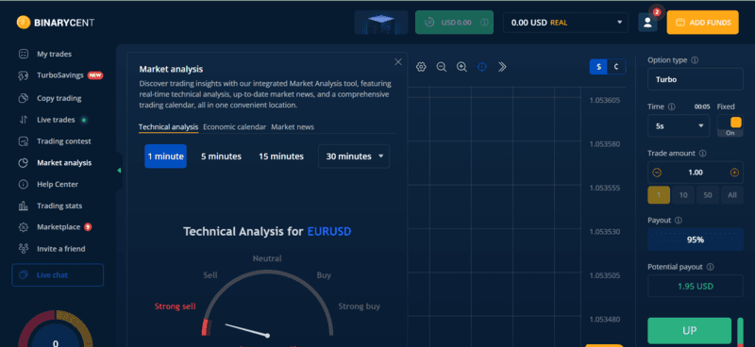Select the 1 minute timeframe
The height and width of the screenshot is (347, 755).
(x=166, y=157)
